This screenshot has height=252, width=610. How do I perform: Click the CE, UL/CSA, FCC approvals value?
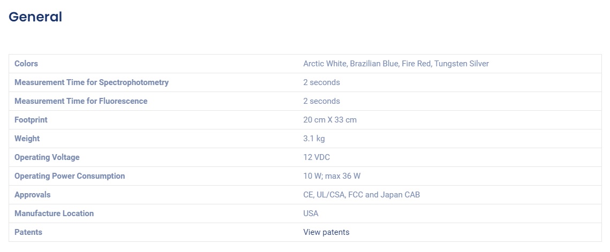click(362, 194)
